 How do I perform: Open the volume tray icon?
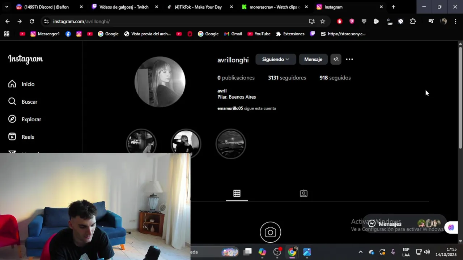[x=427, y=252]
